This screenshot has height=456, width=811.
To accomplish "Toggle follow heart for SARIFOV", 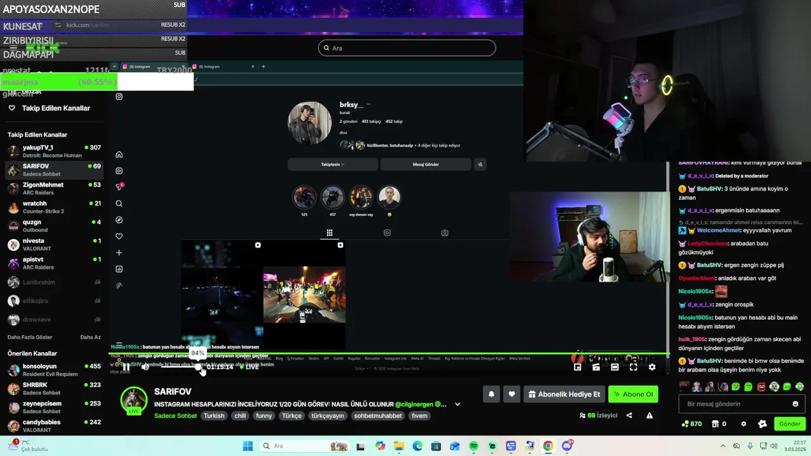I will [511, 394].
